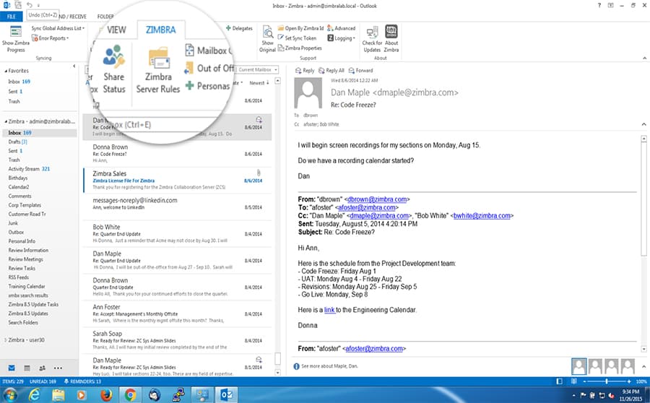Click attachment paperclip on Zimbra Sales message
The image size is (650, 403).
click(x=259, y=173)
